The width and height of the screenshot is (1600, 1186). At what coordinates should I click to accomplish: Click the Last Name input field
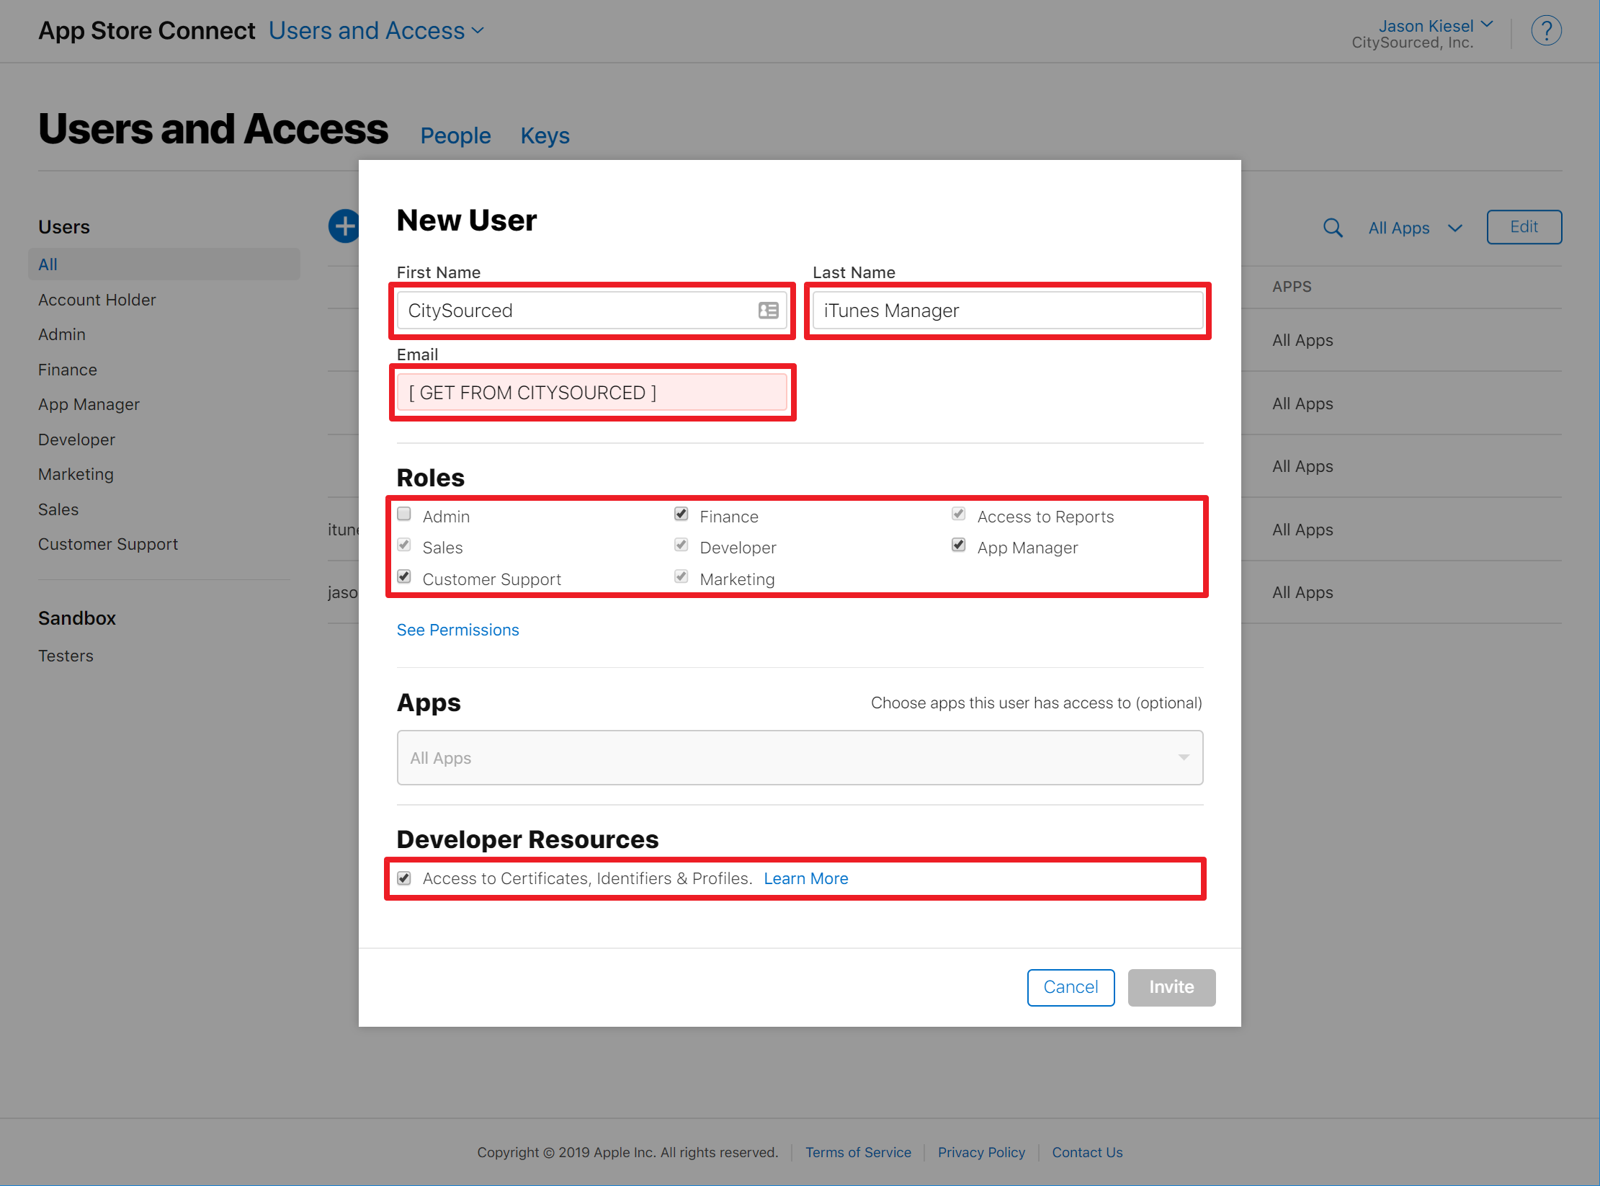click(x=1008, y=311)
